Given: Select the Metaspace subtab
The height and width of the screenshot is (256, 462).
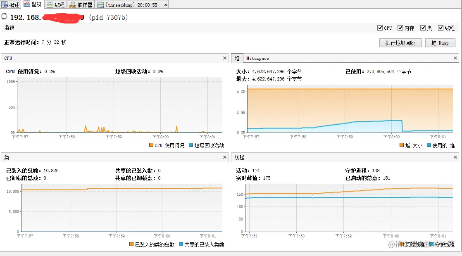Looking at the screenshot, I should coord(257,58).
